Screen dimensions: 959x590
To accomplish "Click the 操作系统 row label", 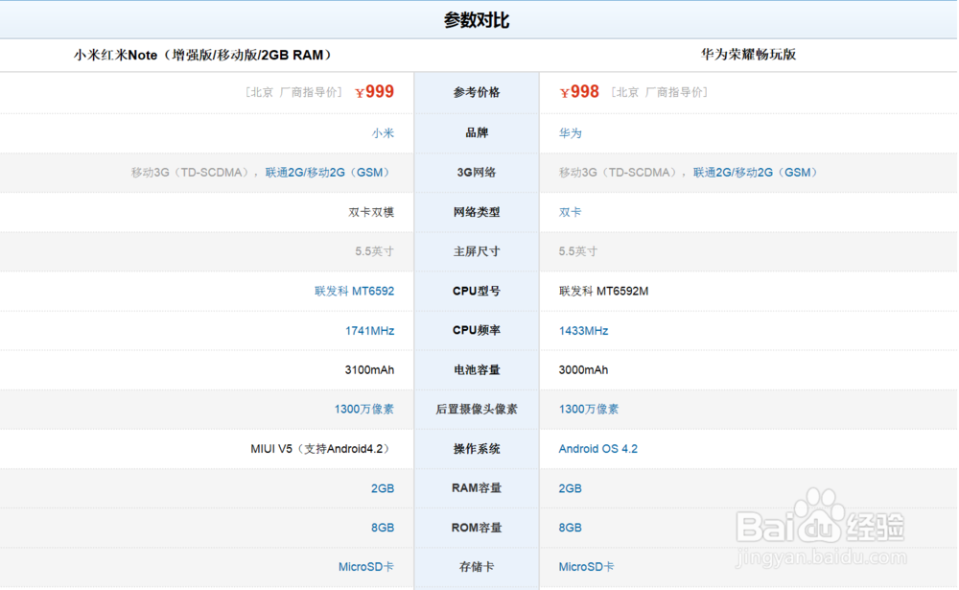I will (477, 449).
